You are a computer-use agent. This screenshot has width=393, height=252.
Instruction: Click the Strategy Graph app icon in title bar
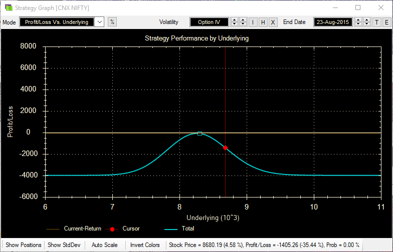[x=9, y=8]
